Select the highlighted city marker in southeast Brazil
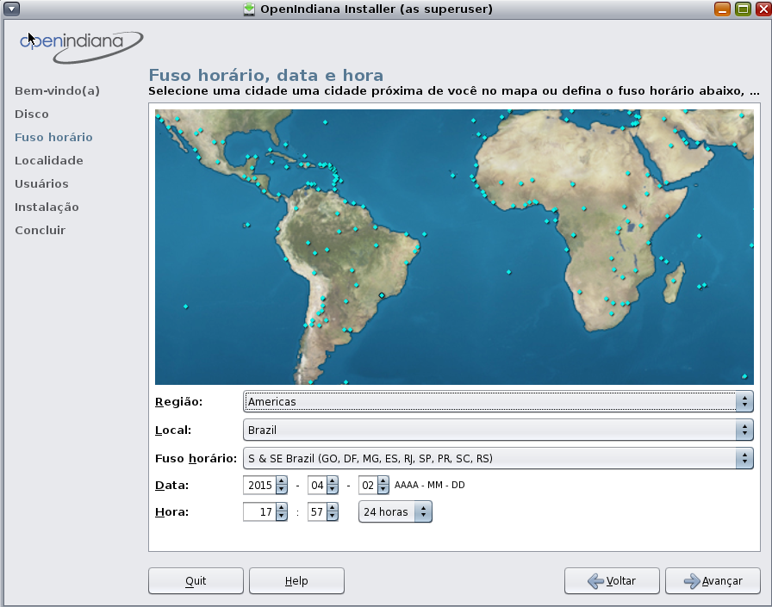Image resolution: width=772 pixels, height=607 pixels. pos(382,295)
